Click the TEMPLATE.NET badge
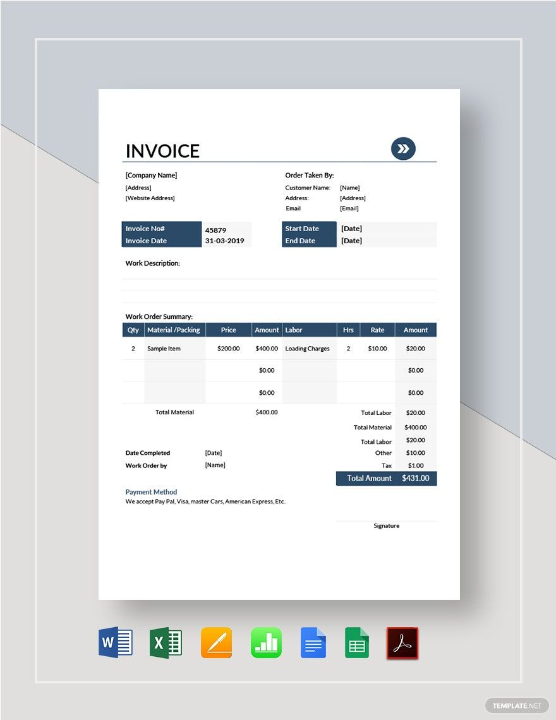This screenshot has width=556, height=720. pyautogui.click(x=517, y=705)
